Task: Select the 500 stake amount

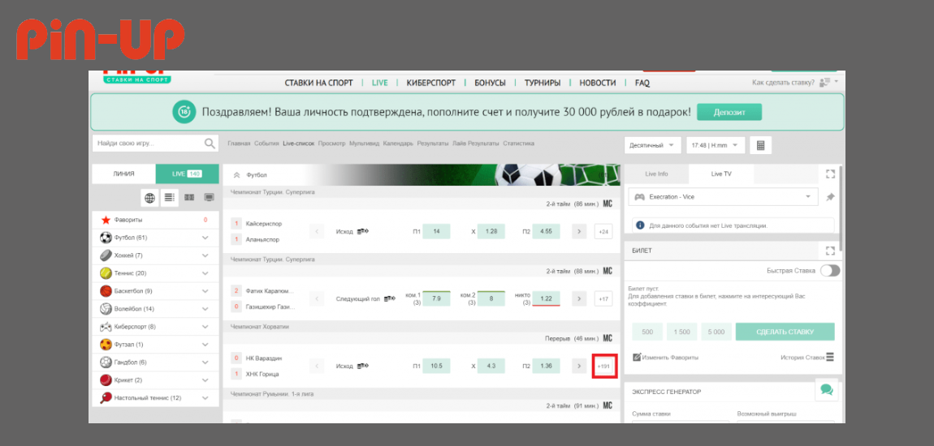Action: tap(647, 332)
